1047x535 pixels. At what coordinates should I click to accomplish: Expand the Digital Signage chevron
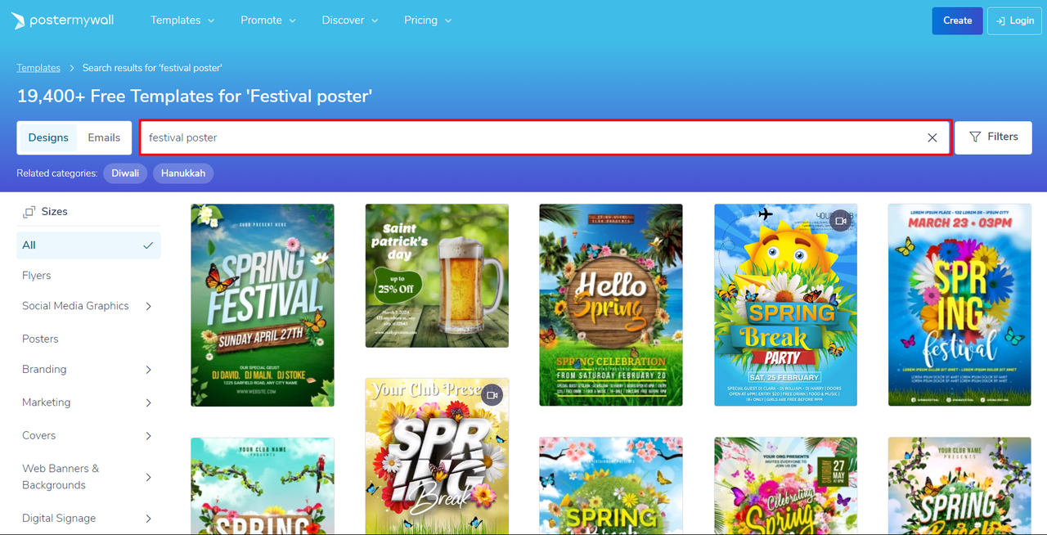click(x=148, y=519)
